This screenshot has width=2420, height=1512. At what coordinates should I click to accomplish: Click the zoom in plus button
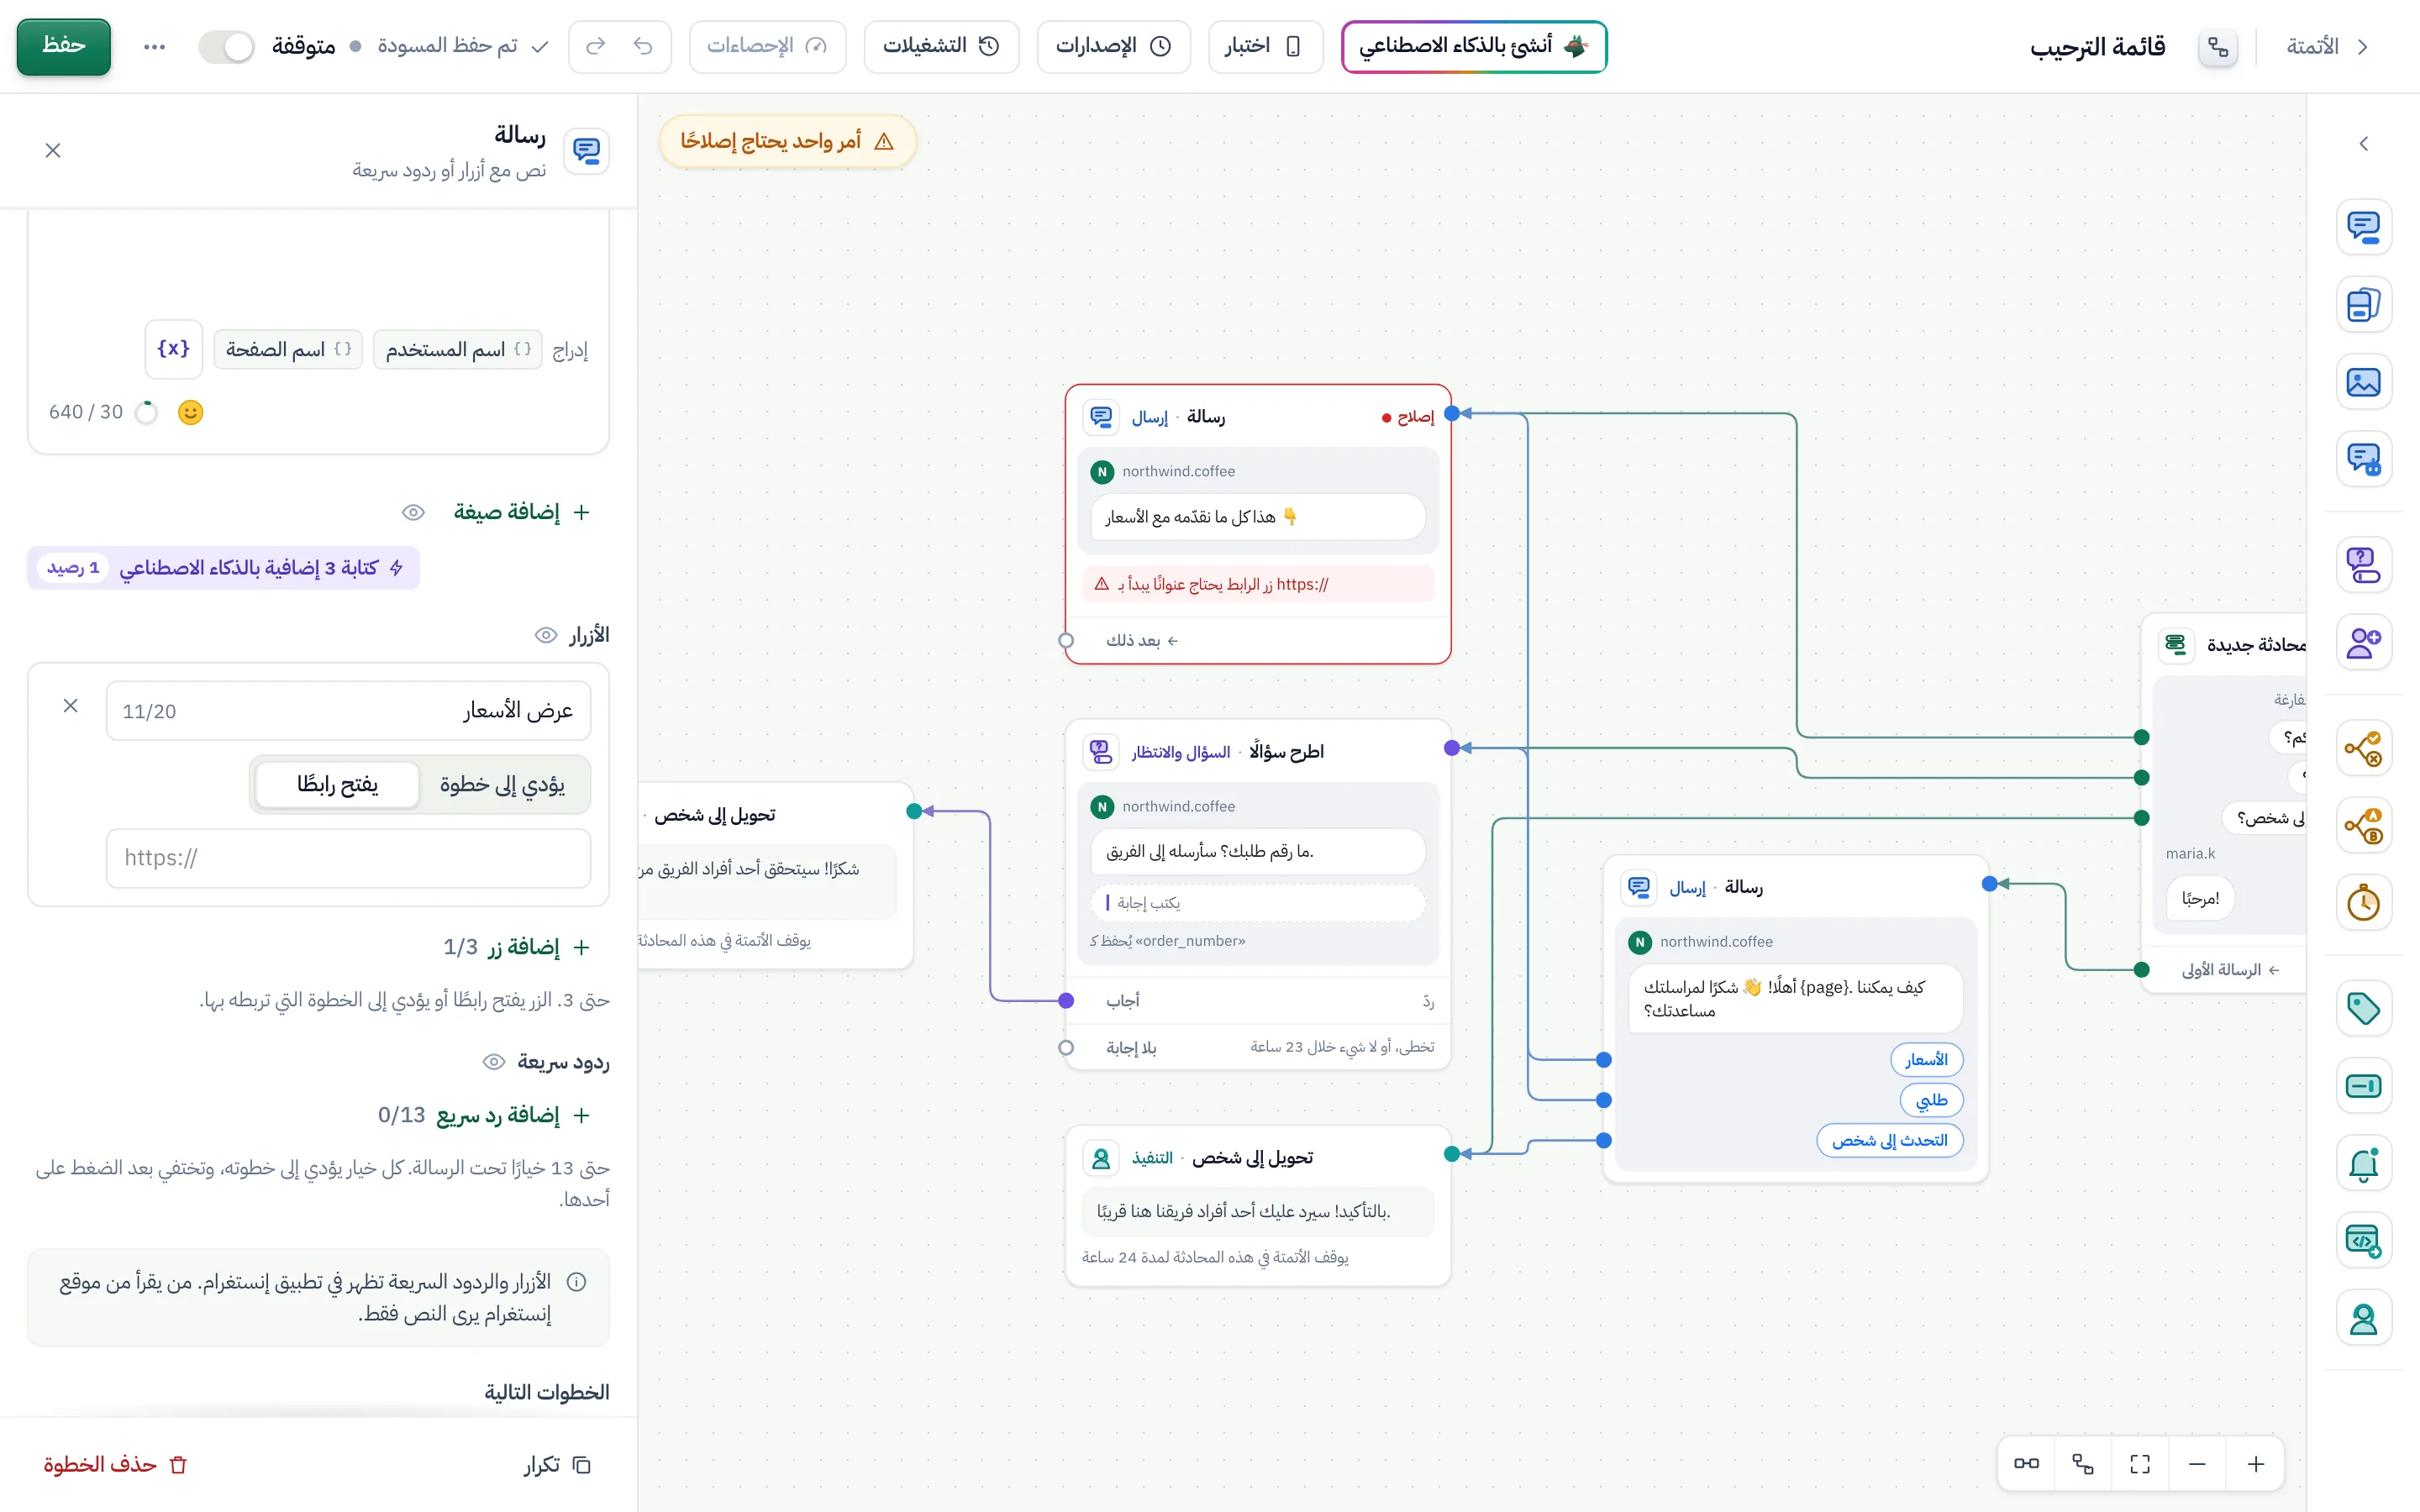click(2256, 1464)
